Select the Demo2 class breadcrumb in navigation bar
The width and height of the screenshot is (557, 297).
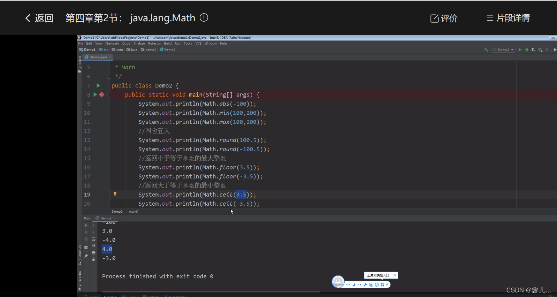[x=168, y=49]
